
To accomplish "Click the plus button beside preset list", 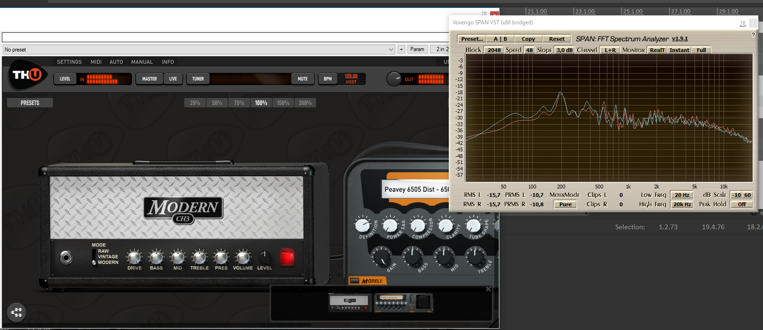I will pos(401,49).
